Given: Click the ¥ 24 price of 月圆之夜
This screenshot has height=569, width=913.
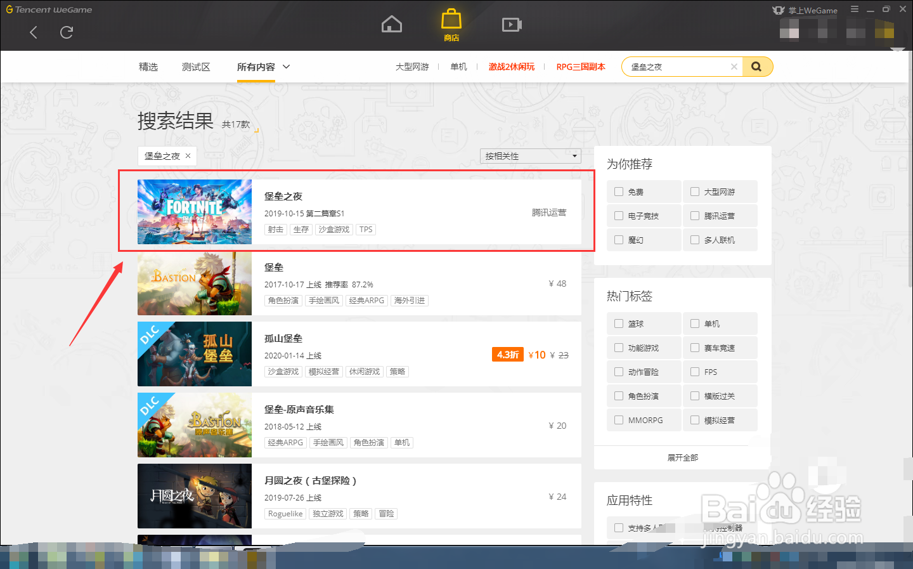Looking at the screenshot, I should (557, 497).
